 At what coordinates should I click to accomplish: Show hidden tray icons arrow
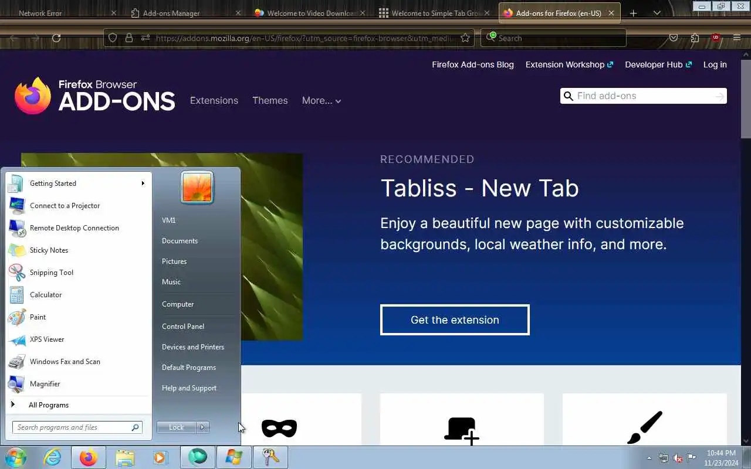649,458
